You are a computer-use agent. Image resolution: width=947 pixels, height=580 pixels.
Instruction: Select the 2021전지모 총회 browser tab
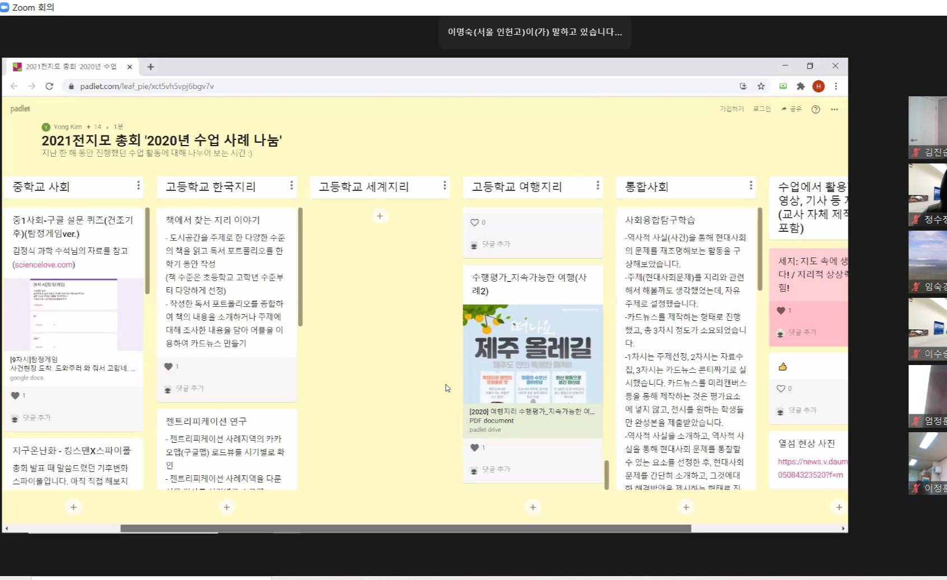pyautogui.click(x=70, y=67)
